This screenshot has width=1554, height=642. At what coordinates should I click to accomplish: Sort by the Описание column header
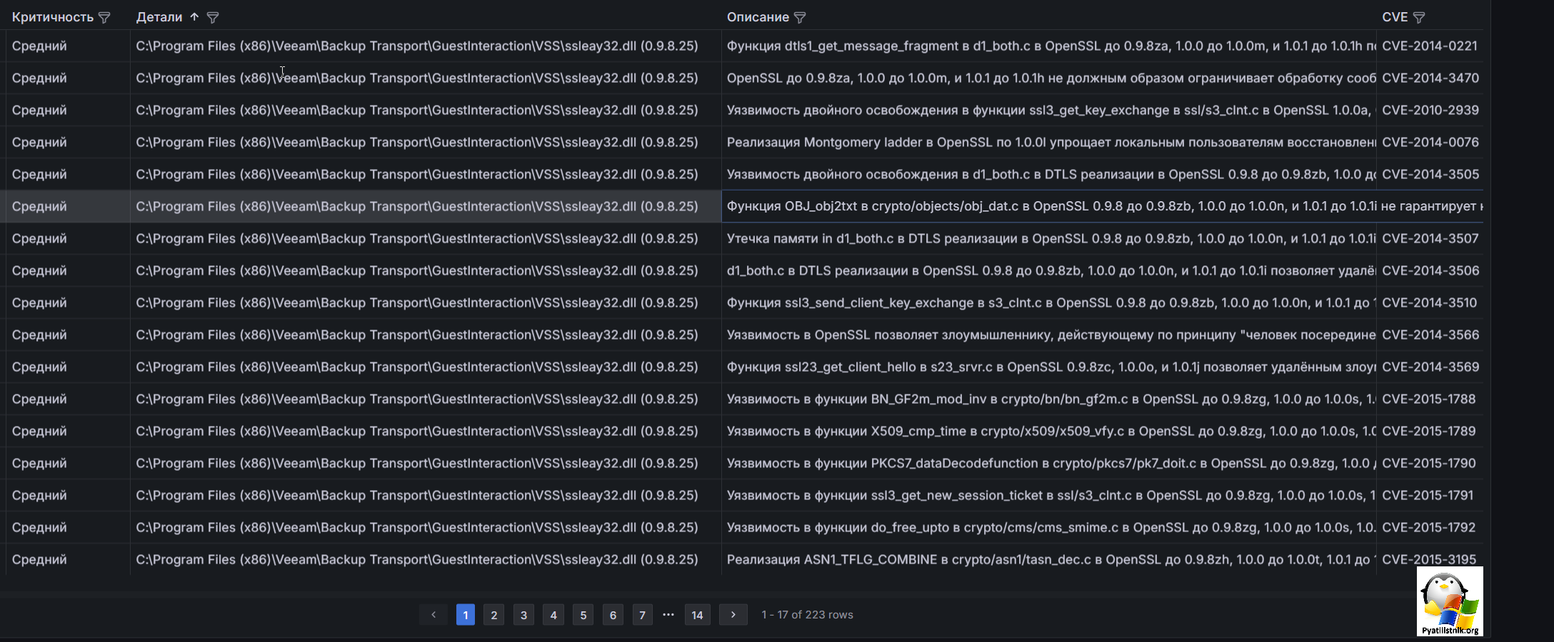(x=757, y=17)
